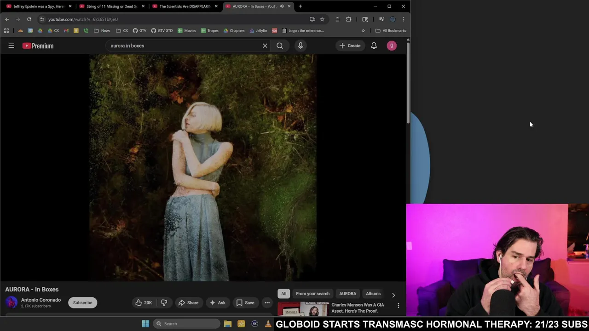The image size is (589, 331).
Task: Open the Windows Start menu
Action: point(145,324)
